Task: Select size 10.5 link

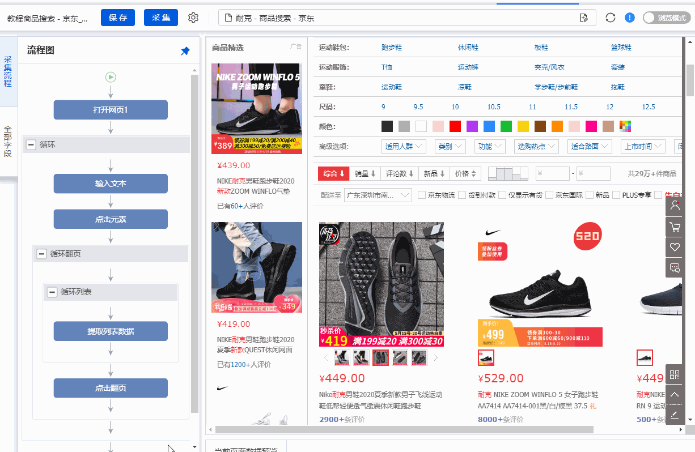Action: [x=494, y=107]
